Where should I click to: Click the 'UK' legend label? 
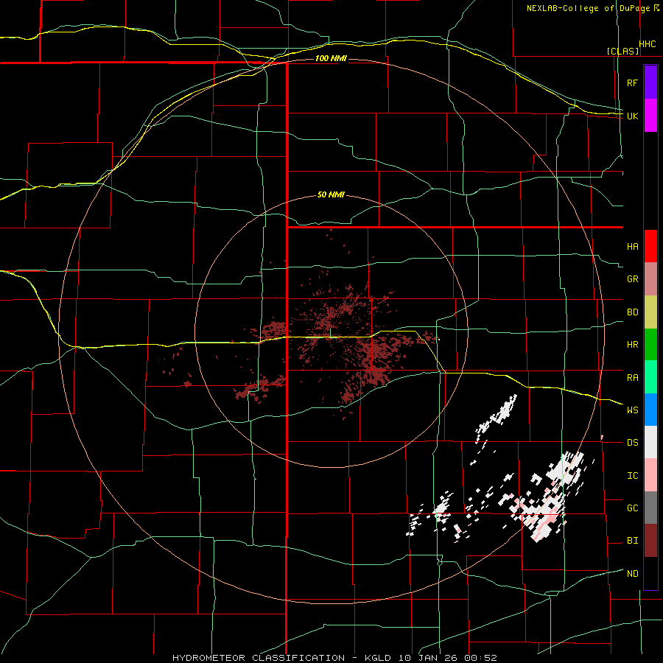(x=632, y=116)
